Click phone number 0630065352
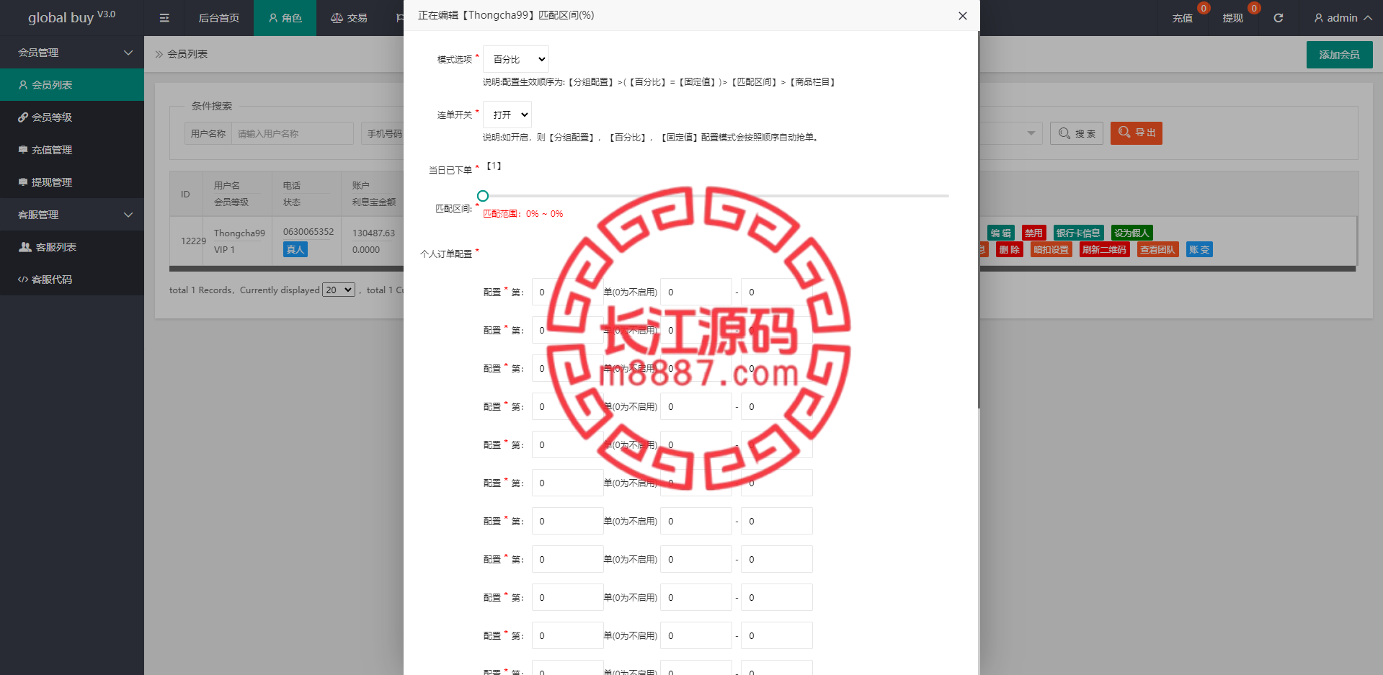1383x675 pixels. pos(308,232)
